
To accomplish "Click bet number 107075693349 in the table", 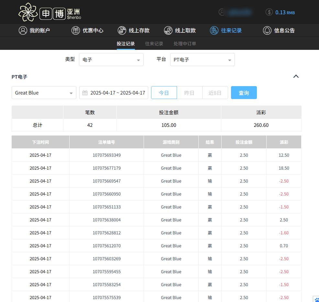I will click(106, 155).
